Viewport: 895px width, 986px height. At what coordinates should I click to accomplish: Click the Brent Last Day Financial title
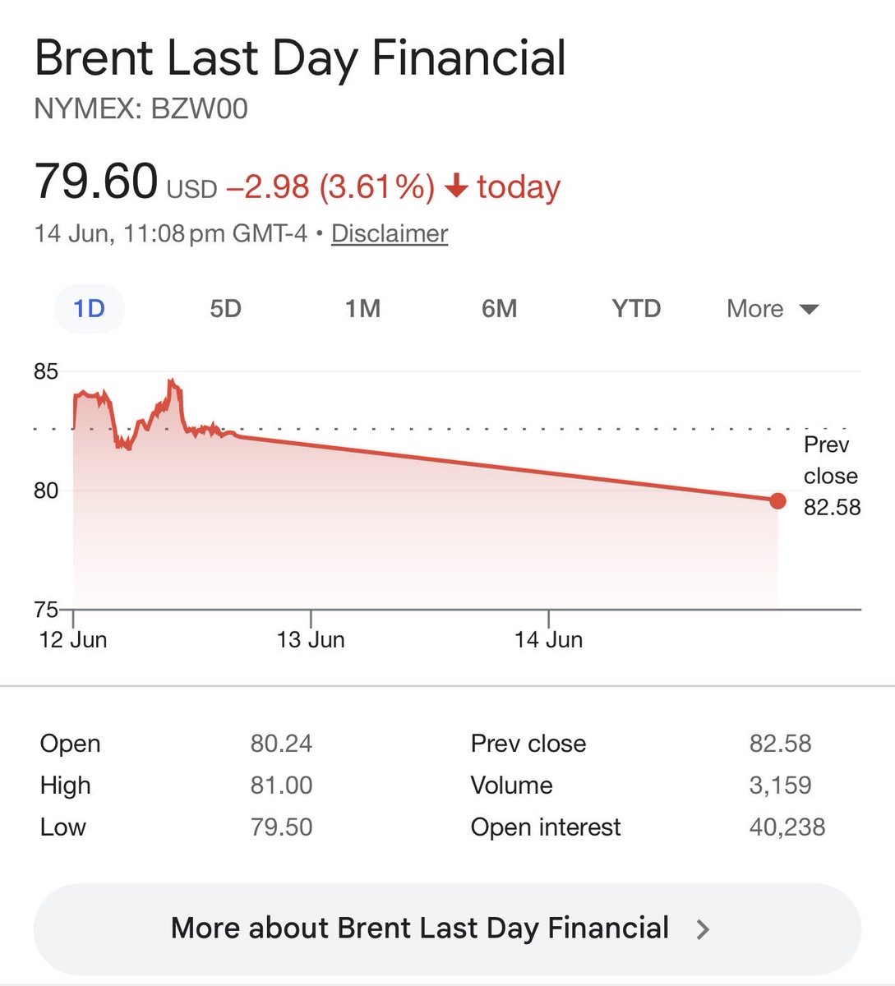301,58
